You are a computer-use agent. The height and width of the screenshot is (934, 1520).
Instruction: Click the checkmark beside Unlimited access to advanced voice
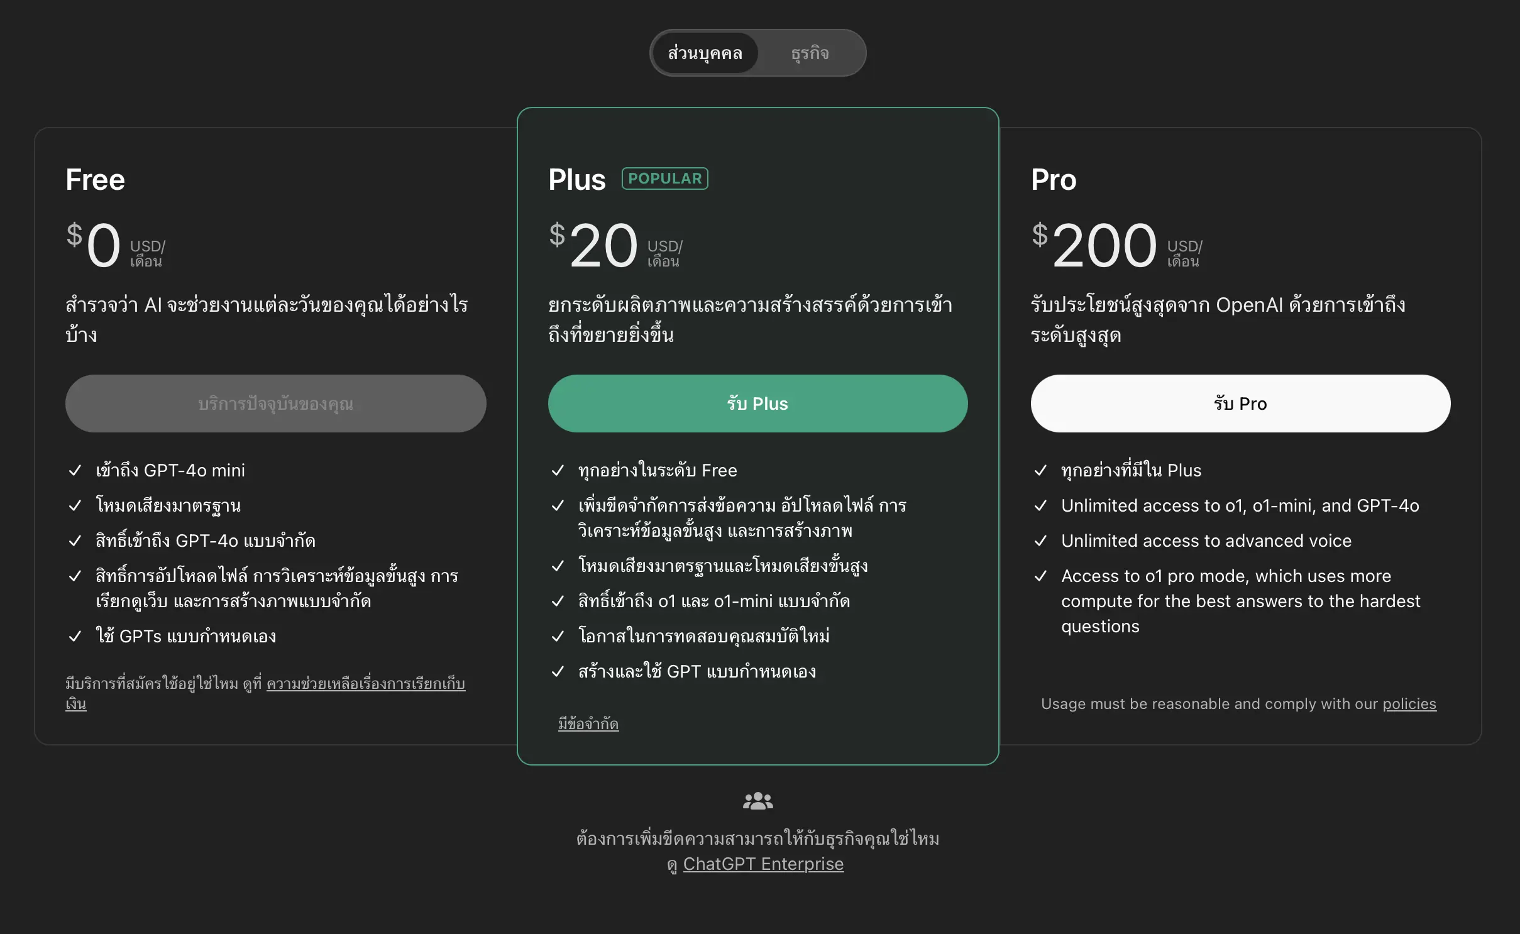click(1040, 541)
